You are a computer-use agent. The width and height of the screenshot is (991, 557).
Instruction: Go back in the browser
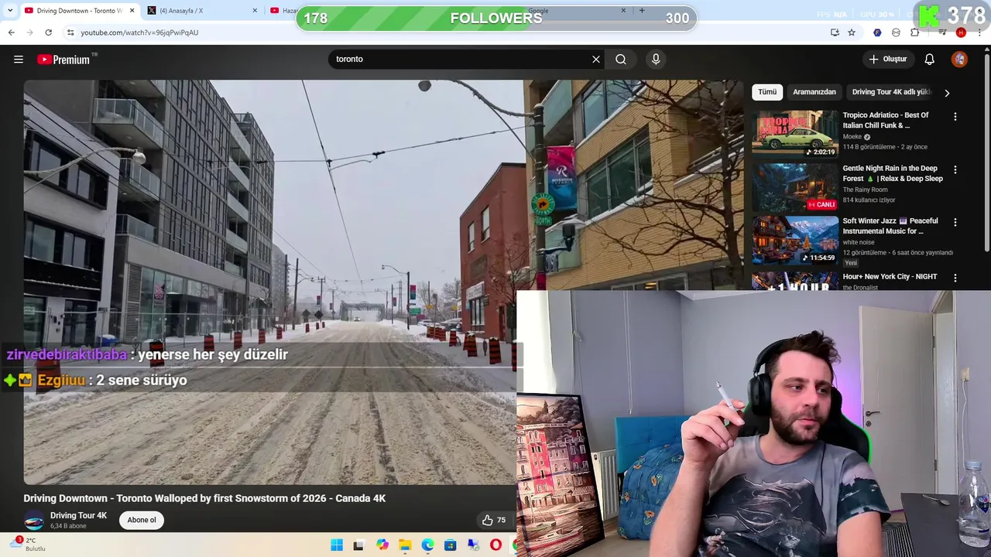click(11, 32)
